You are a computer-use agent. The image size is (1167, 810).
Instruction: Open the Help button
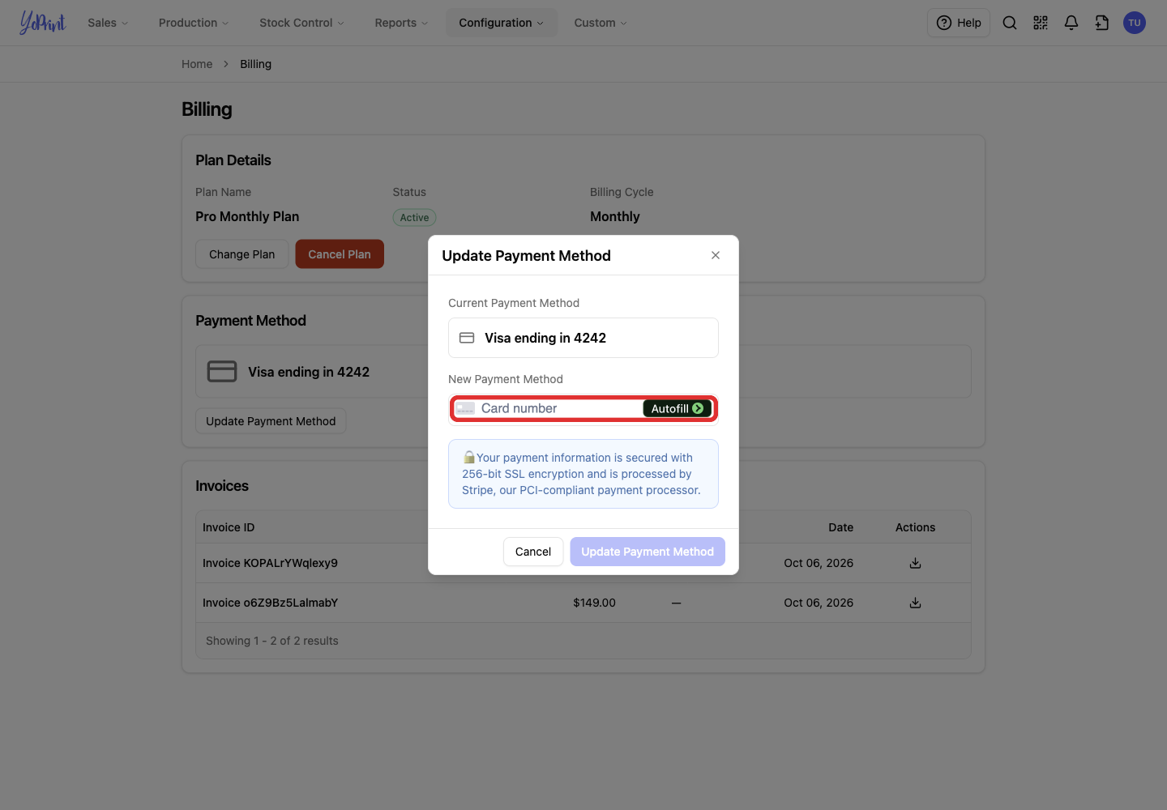[959, 23]
